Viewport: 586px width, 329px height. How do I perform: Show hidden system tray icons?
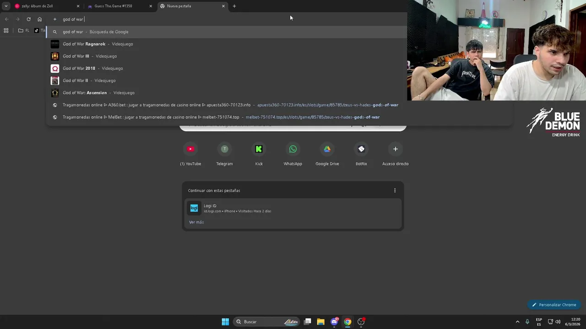(518, 322)
